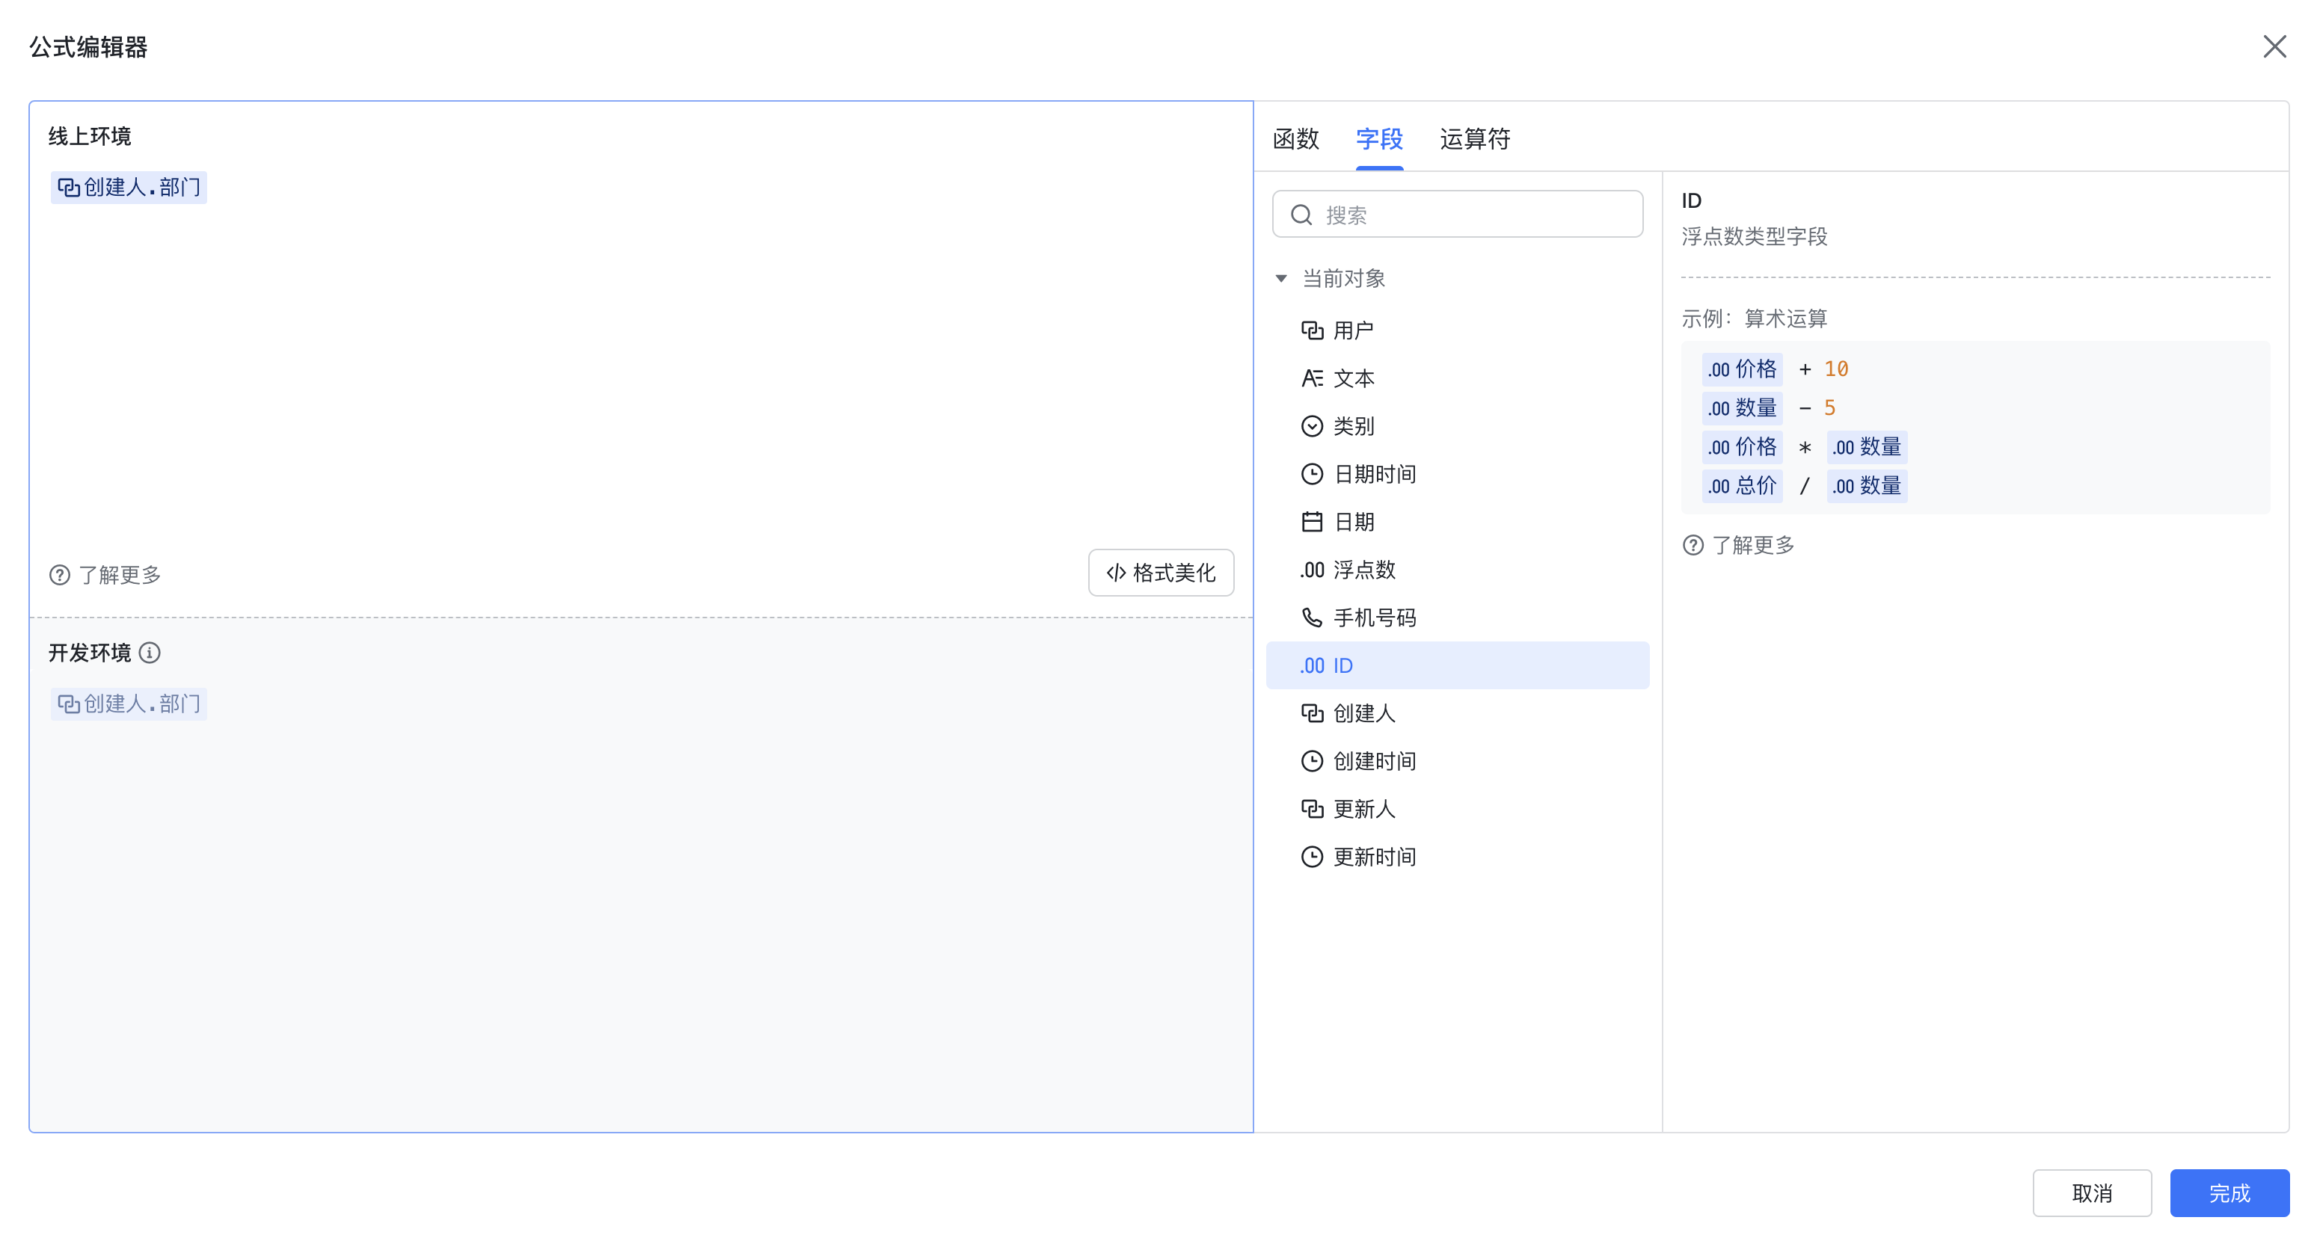
Task: Click the 开发环境 info icon
Action: coord(150,653)
